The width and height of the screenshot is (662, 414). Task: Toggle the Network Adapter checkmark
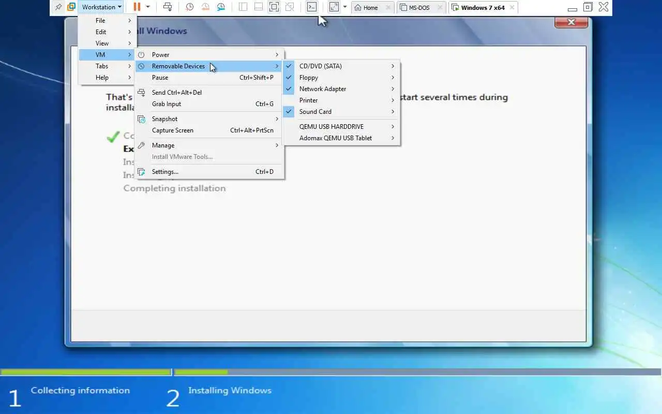tap(289, 89)
